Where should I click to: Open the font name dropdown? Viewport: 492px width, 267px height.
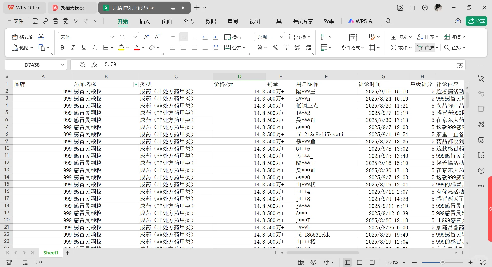click(x=112, y=37)
